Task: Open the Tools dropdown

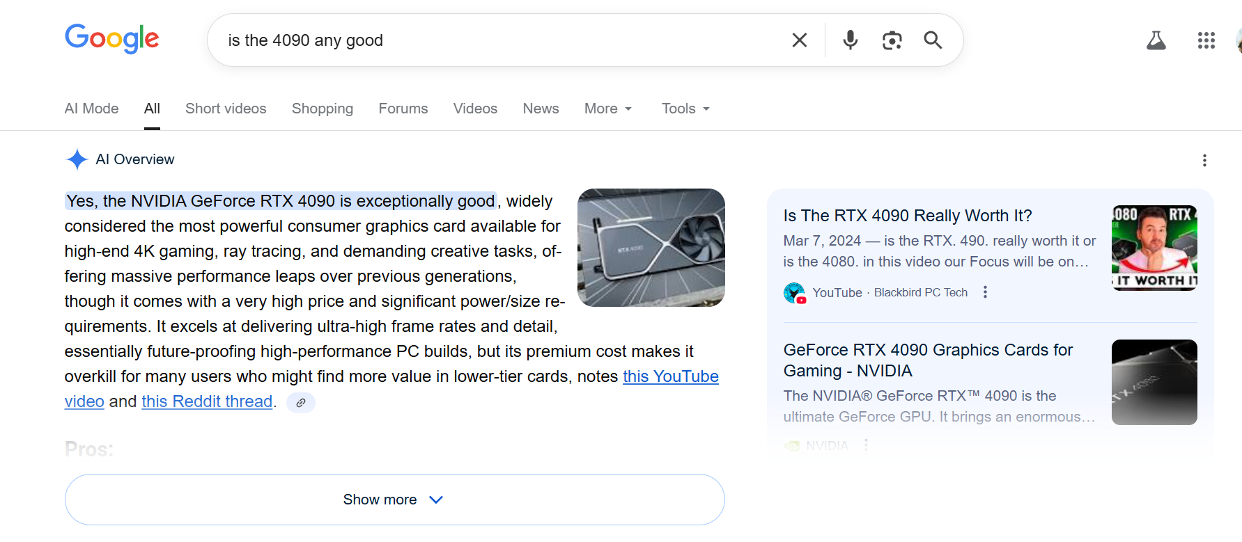Action: click(685, 109)
